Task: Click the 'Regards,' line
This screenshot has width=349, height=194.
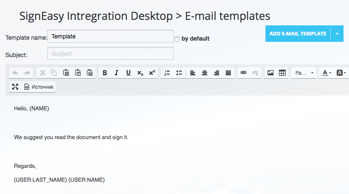Action: pos(25,166)
